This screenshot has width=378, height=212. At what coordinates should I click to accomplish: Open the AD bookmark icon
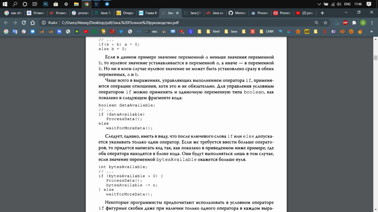point(307,32)
